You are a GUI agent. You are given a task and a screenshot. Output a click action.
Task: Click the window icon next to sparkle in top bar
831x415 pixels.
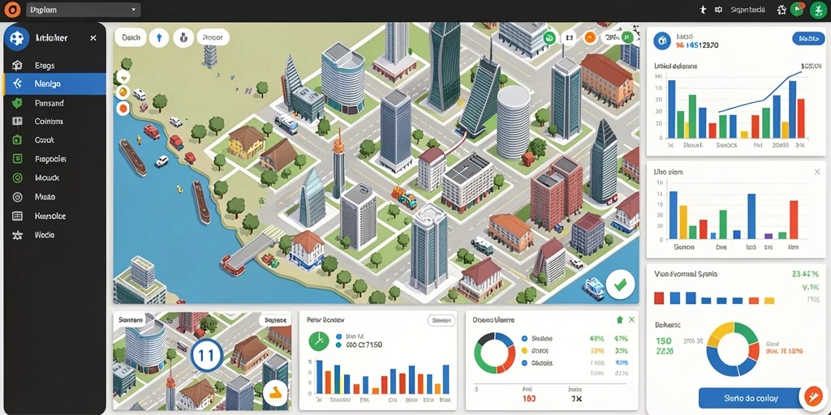point(719,10)
